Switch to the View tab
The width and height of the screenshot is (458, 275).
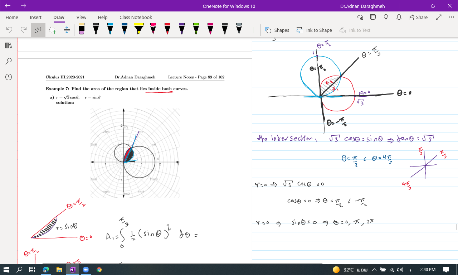(81, 17)
